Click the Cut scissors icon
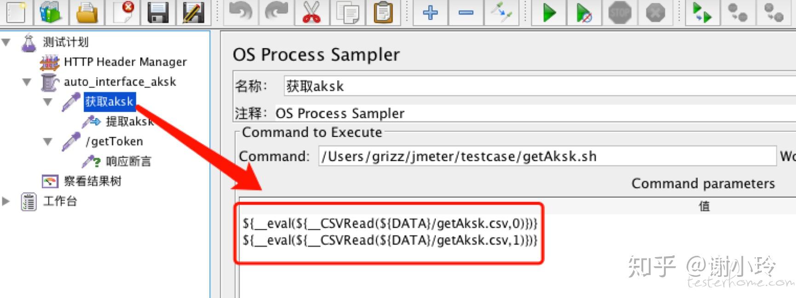 pos(311,11)
